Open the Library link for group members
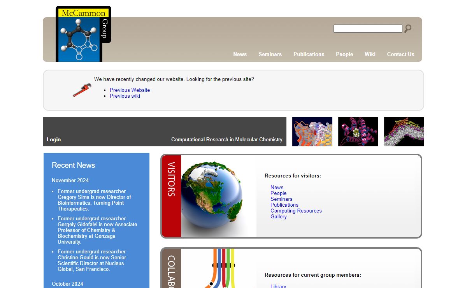Viewport: 467px width, 288px height. [278, 286]
